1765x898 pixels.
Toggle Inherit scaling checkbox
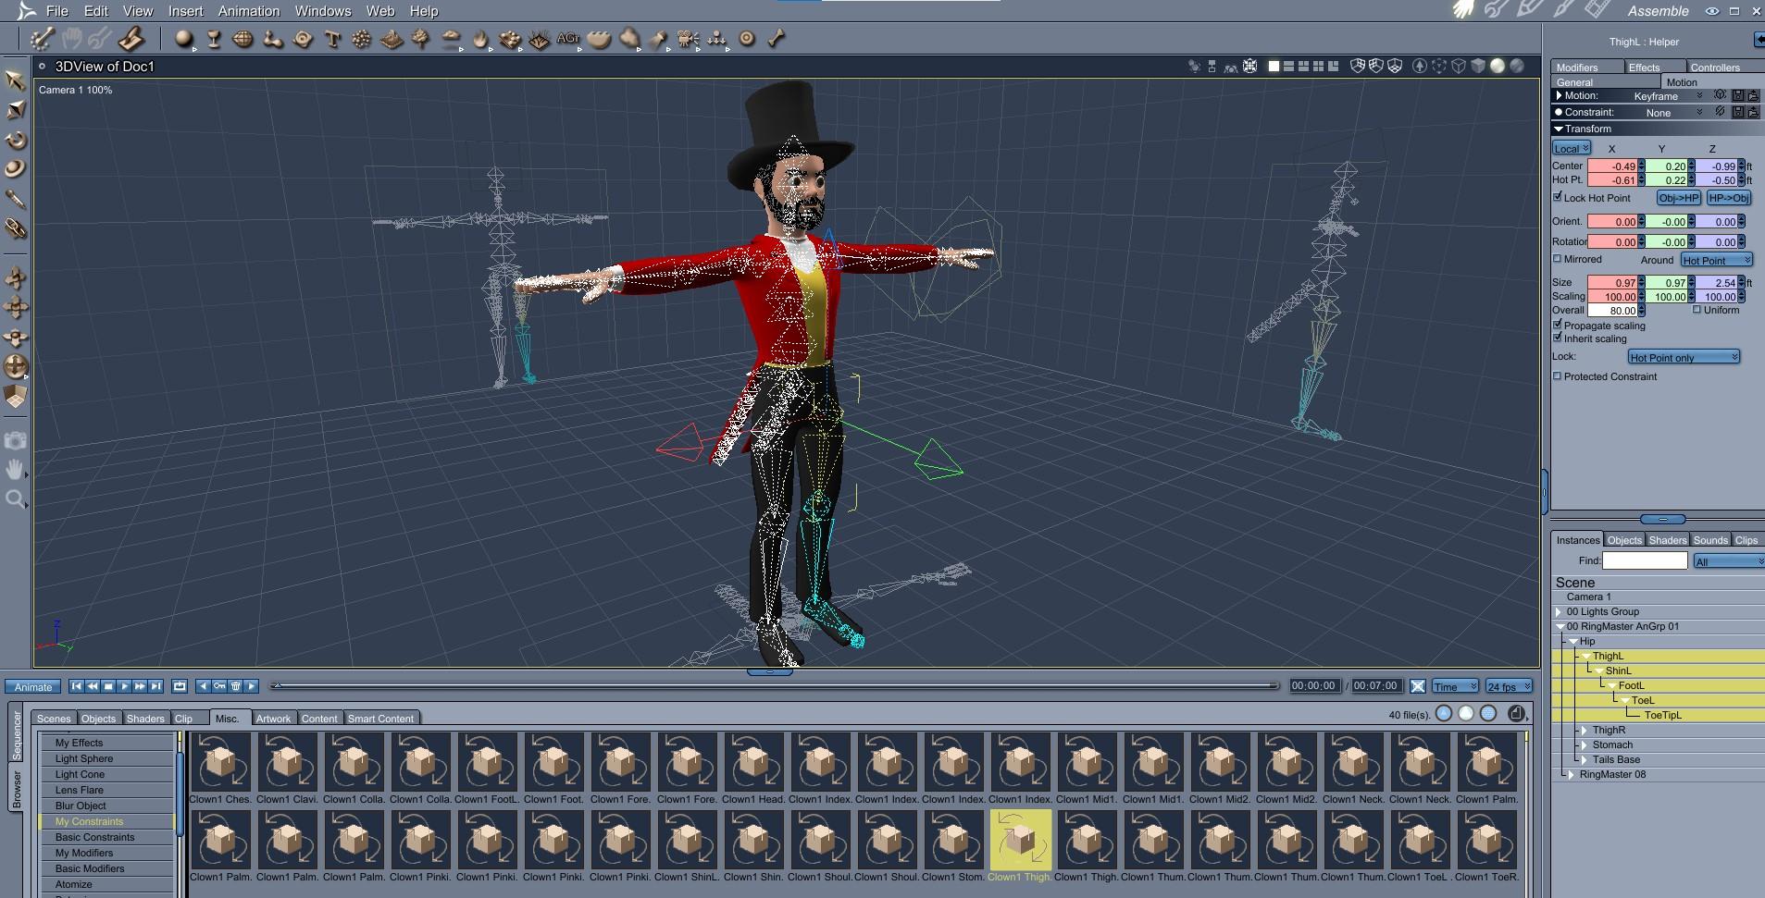tap(1558, 338)
